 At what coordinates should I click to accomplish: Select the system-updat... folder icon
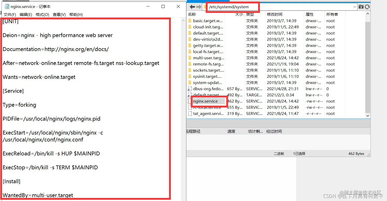point(190,82)
